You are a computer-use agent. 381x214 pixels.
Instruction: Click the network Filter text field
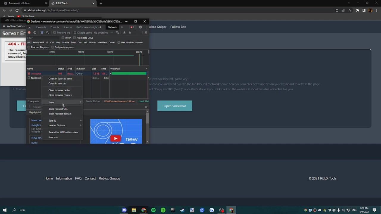click(43, 38)
